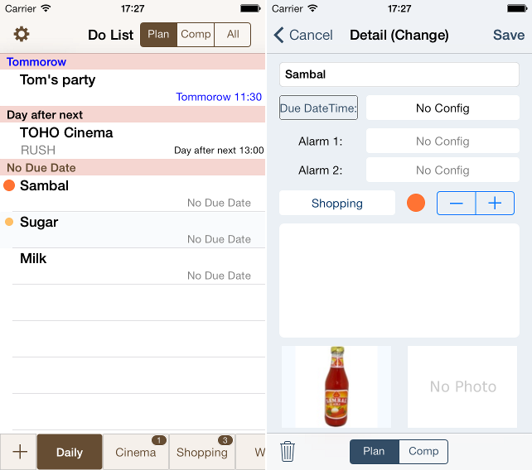Open the TOHO Cinema item
Viewport: 532px width, 470px height.
tap(133, 141)
